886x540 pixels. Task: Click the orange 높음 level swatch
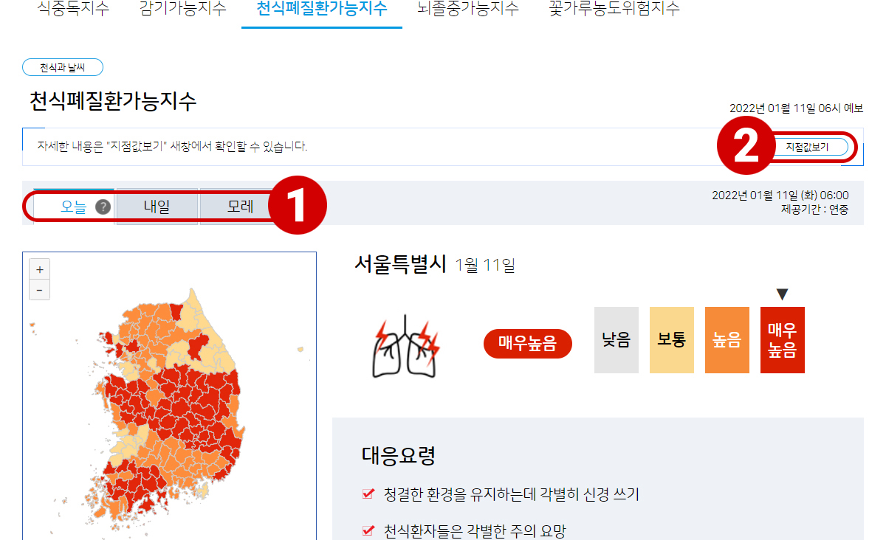727,340
